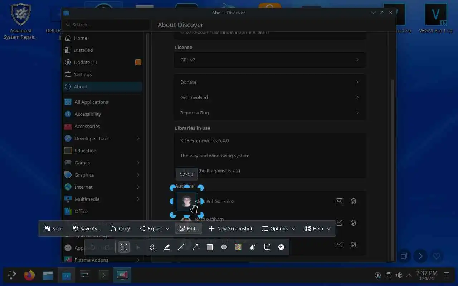Open All Applications category
Image resolution: width=458 pixels, height=286 pixels.
[x=102, y=102]
